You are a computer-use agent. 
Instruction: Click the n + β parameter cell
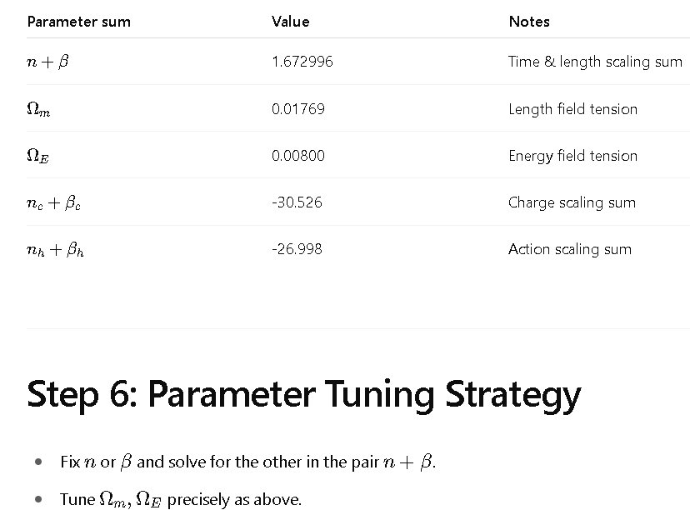pos(48,62)
